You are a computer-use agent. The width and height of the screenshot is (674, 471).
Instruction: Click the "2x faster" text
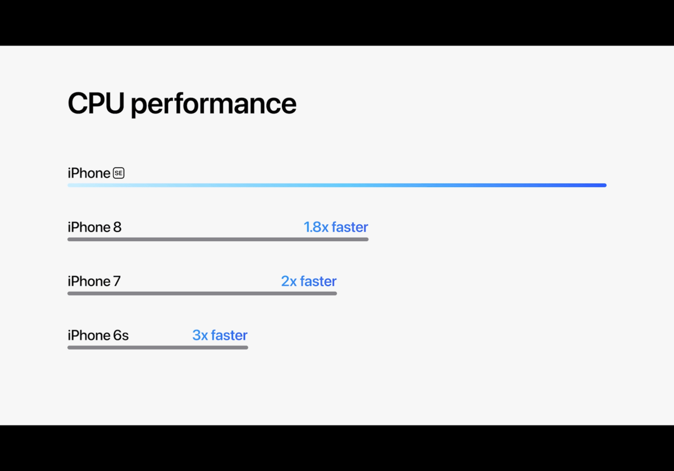309,281
